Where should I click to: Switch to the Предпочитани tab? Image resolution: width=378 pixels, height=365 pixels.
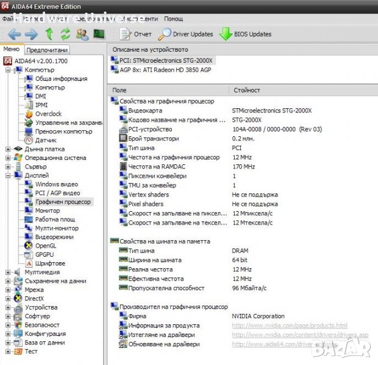click(47, 50)
